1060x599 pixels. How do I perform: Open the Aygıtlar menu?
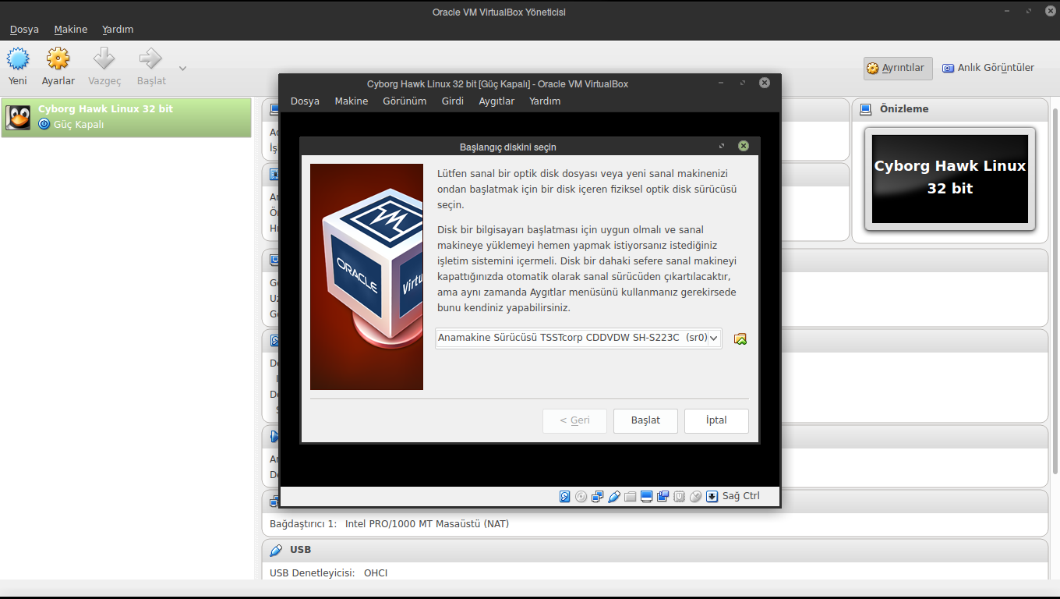[496, 101]
